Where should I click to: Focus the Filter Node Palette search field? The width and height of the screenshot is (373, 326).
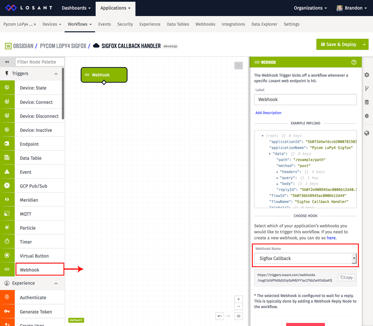click(x=40, y=62)
